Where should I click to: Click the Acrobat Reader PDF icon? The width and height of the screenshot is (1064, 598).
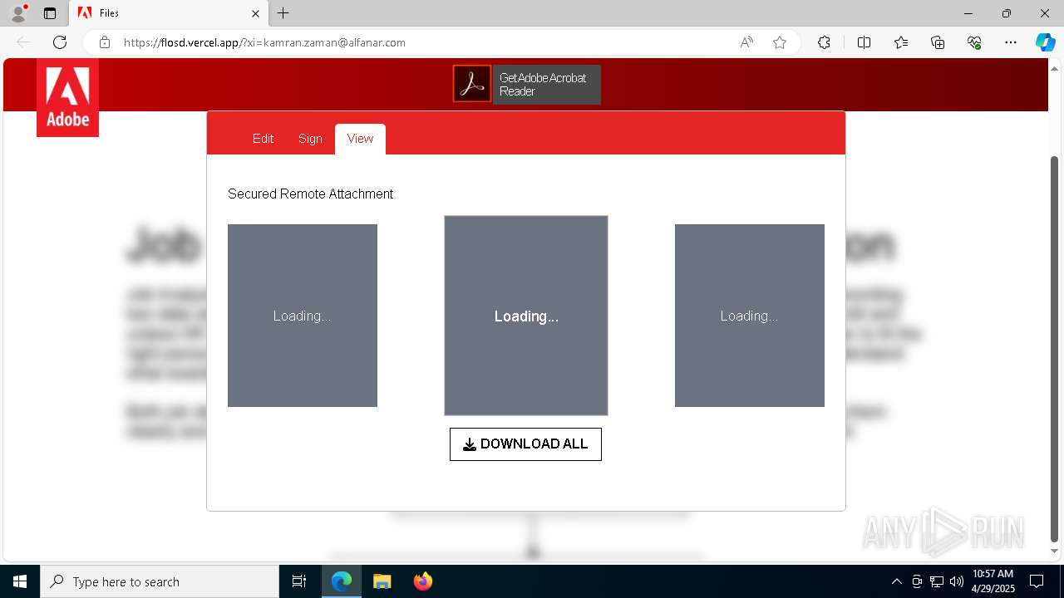(472, 84)
